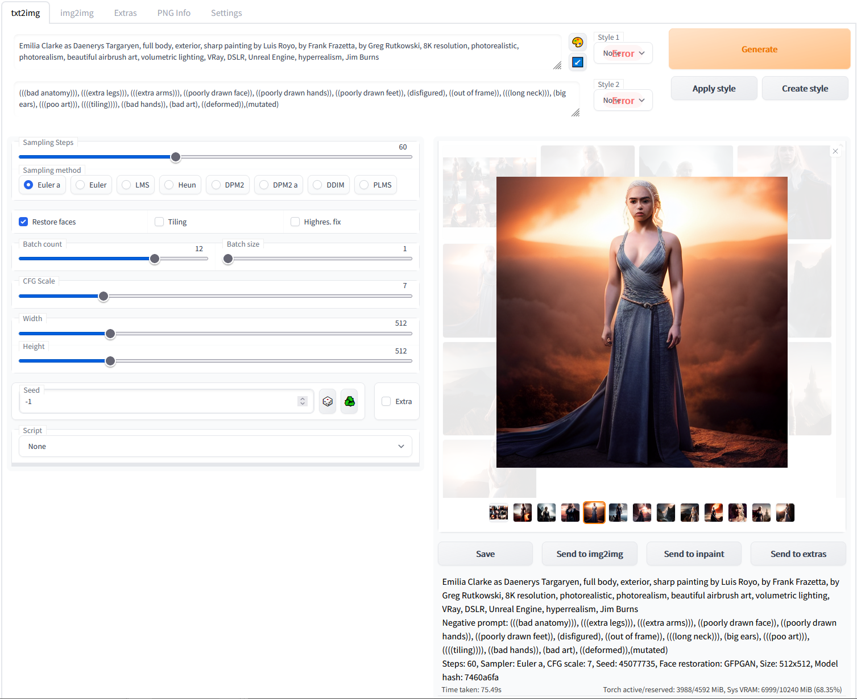Click the Send to inpaint button

[x=694, y=554]
